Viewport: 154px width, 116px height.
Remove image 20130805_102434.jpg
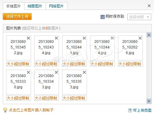coord(56,38)
